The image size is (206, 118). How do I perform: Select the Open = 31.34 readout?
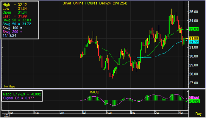coord(15,12)
